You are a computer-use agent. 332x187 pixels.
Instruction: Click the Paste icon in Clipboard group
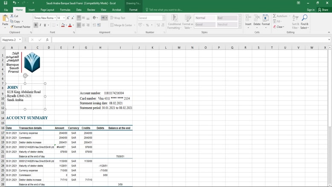click(x=5, y=19)
